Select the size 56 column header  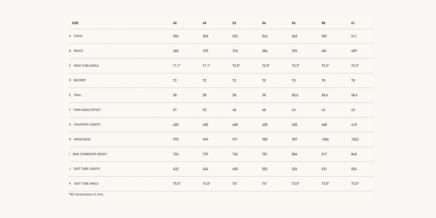click(x=293, y=23)
